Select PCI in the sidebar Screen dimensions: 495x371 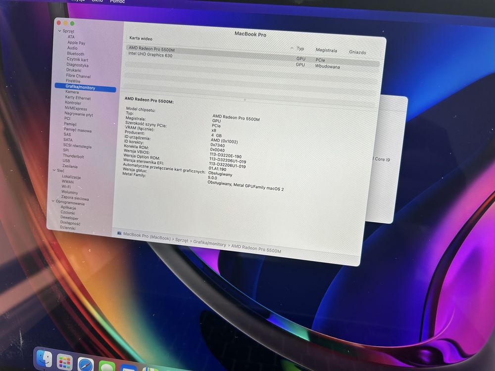click(67, 119)
